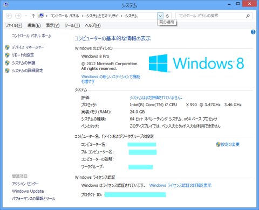This screenshot has height=210, width=259.
Task: Click the Forward navigation arrow
Action: click(x=18, y=16)
